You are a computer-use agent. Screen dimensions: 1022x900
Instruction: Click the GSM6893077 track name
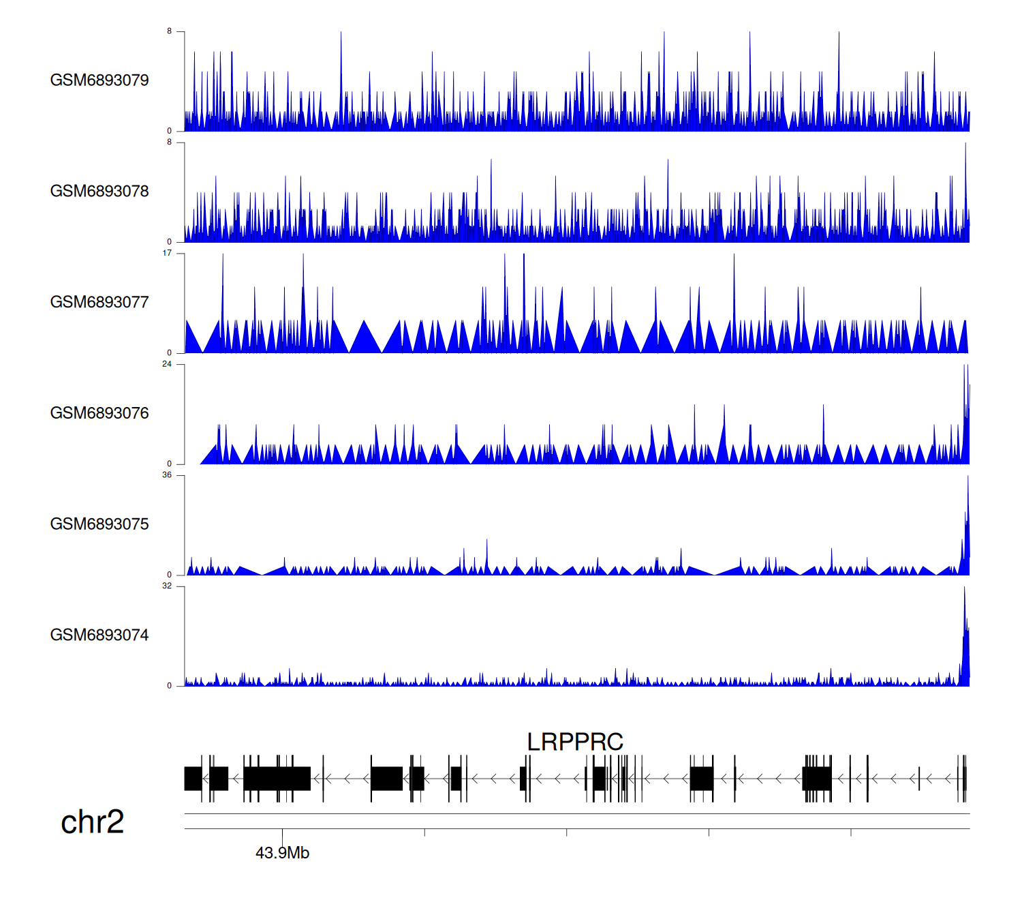click(x=99, y=303)
